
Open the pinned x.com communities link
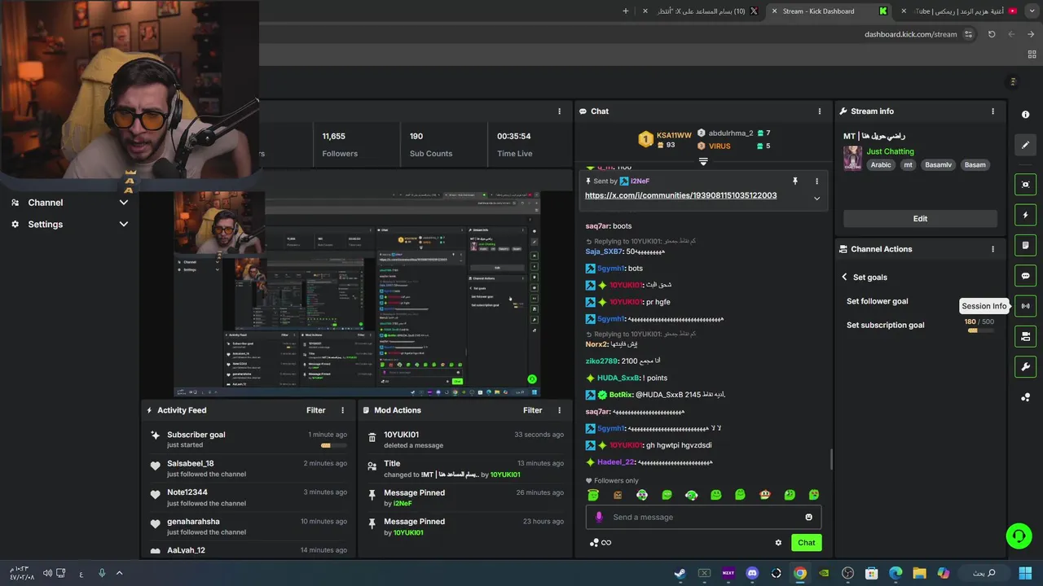pos(680,195)
